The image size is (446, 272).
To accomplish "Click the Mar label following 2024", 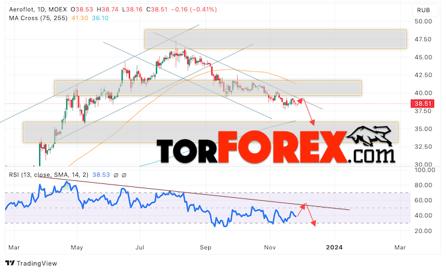I will (400, 247).
